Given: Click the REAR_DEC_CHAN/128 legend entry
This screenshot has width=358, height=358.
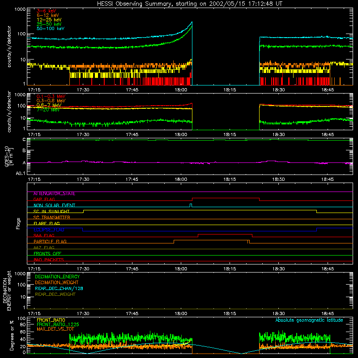Looking at the screenshot, I should click(x=59, y=289).
